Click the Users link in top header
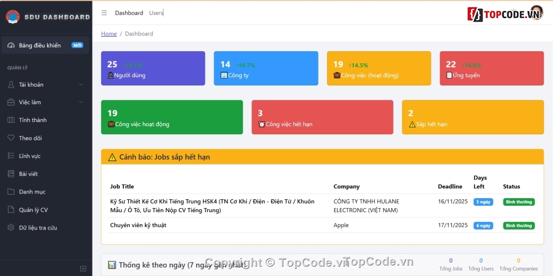This screenshot has height=276, width=553. [156, 13]
